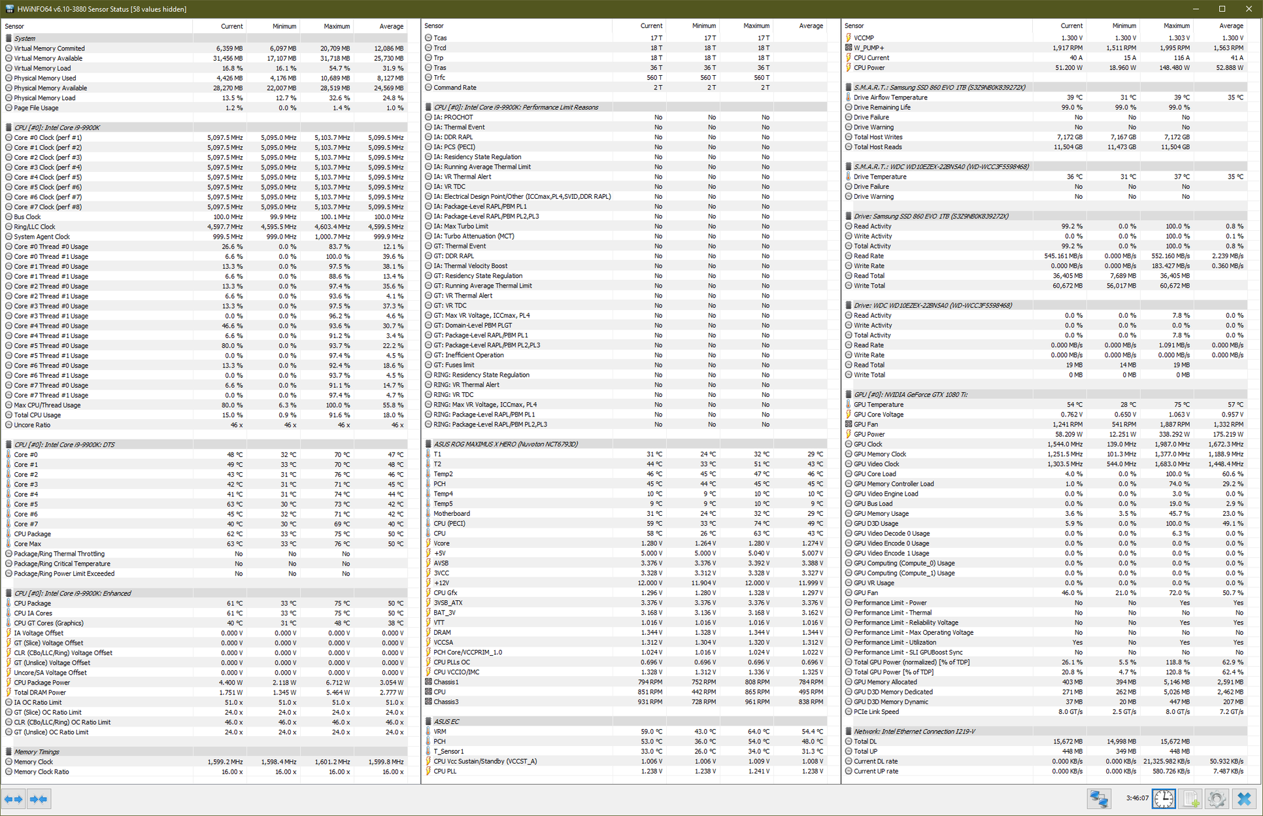Click network icon beside Intel Ethernet Connection header
This screenshot has height=816, width=1263.
click(x=849, y=732)
